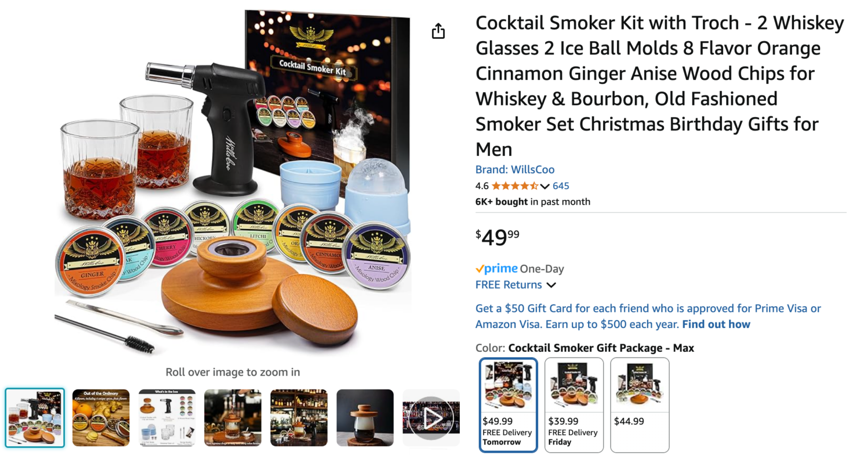View the 645 customer ratings
The height and width of the screenshot is (455, 853).
pyautogui.click(x=561, y=186)
